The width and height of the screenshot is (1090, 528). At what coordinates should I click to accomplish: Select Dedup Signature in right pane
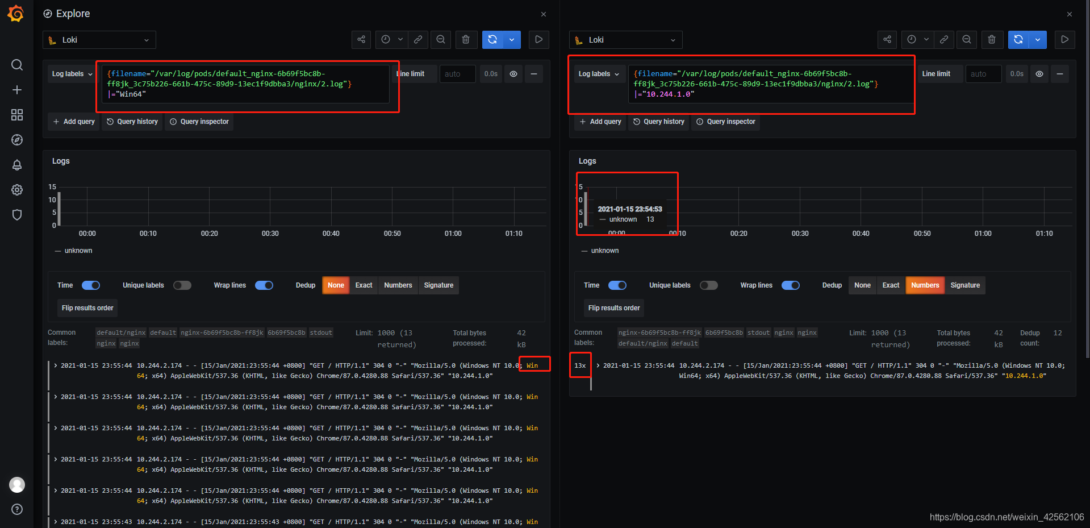965,285
